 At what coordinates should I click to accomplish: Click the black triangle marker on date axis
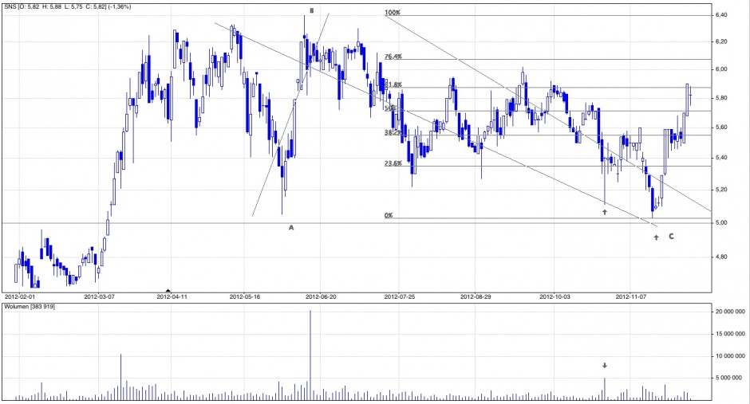(168, 290)
